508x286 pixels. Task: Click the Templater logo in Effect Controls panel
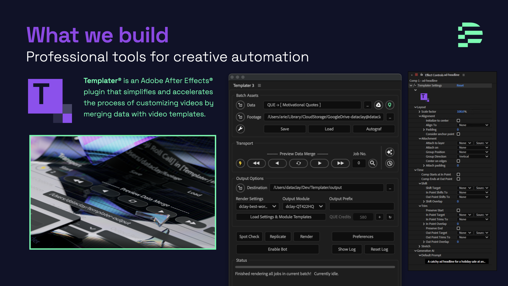tap(425, 97)
